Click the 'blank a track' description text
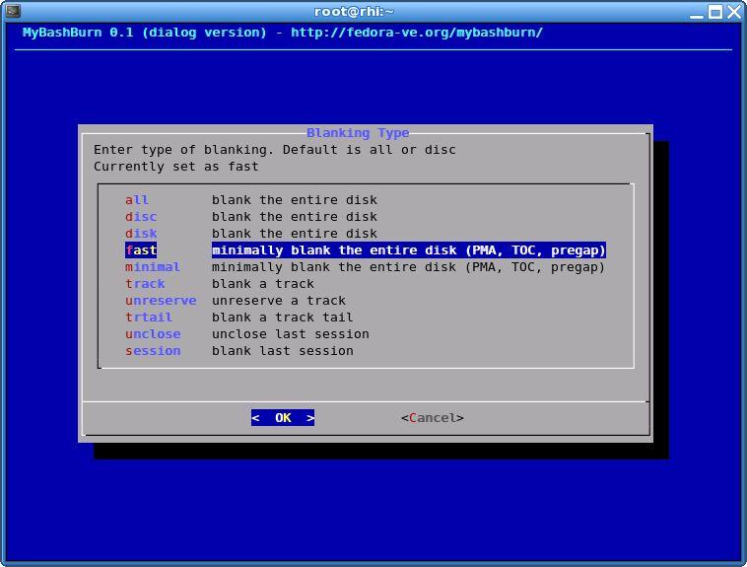 click(x=262, y=284)
